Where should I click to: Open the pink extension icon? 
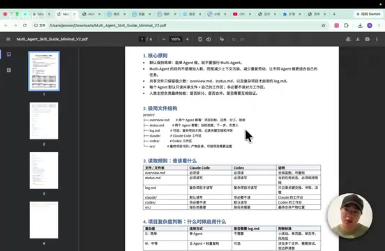click(x=337, y=25)
